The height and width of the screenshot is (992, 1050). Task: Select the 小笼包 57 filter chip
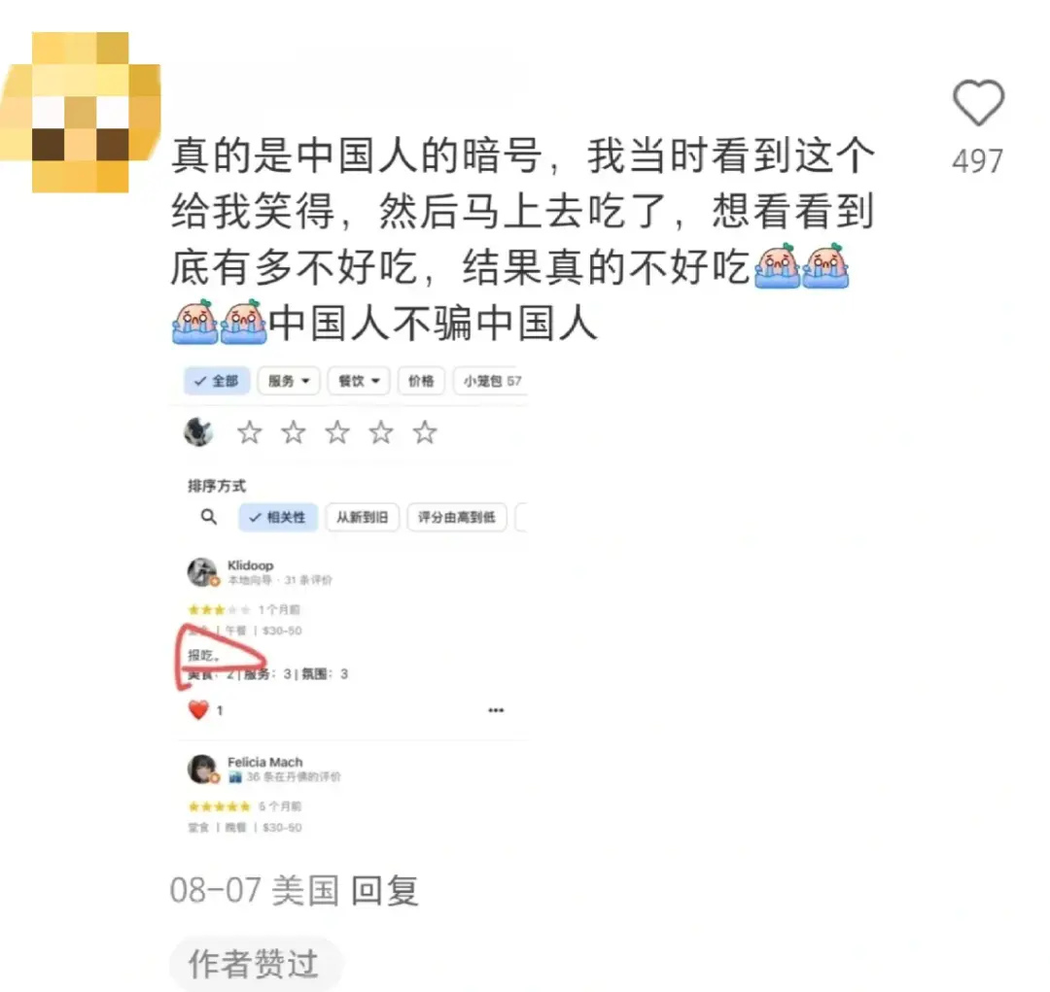pos(492,381)
